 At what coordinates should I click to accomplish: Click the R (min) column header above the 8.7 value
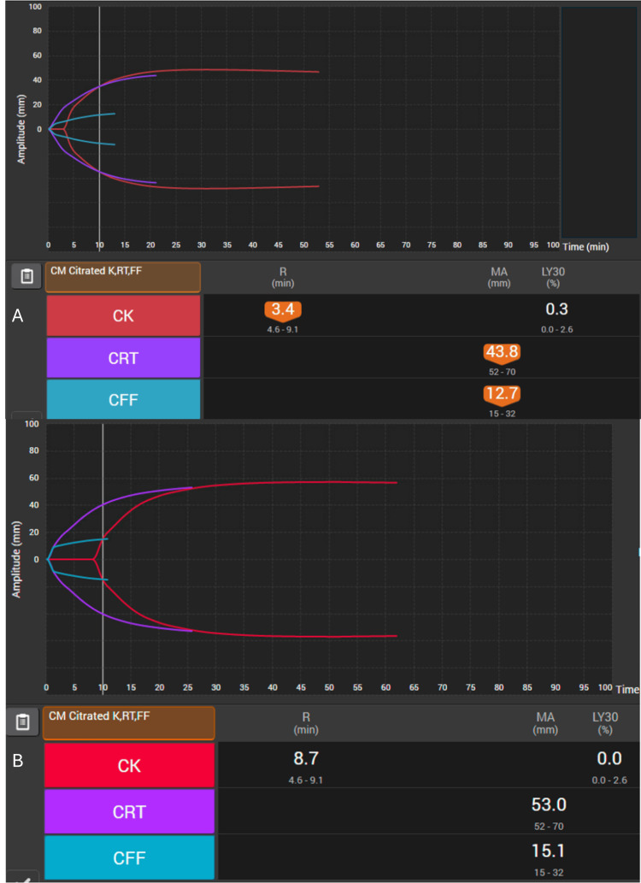click(306, 723)
